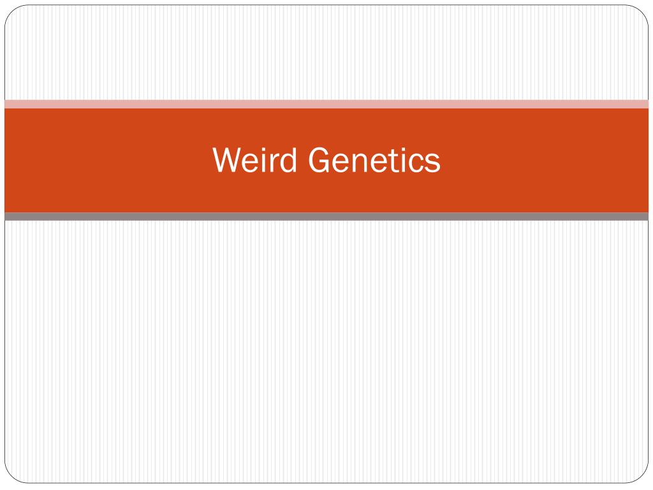Click the blank pinstriped area below the gray stripe
653x490 pixels.
pos(326,352)
